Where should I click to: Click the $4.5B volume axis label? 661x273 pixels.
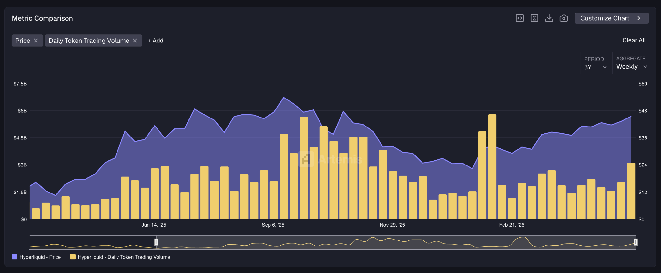click(20, 138)
